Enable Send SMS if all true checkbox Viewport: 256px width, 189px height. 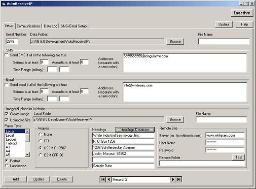7,55
